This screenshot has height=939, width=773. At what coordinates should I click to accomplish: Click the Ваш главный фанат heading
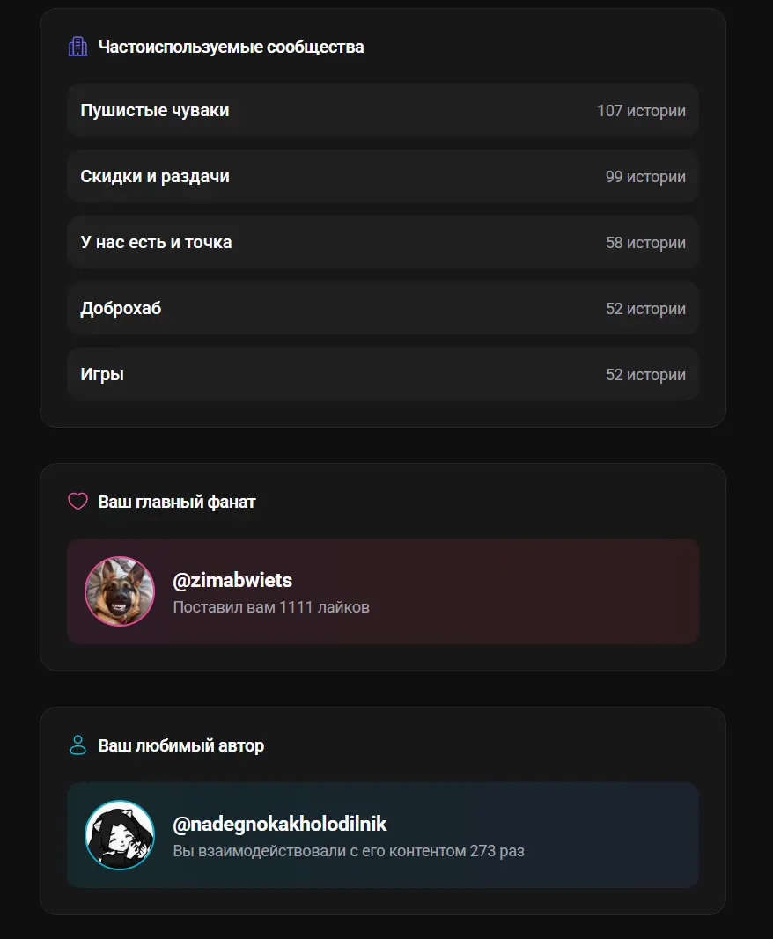(177, 502)
